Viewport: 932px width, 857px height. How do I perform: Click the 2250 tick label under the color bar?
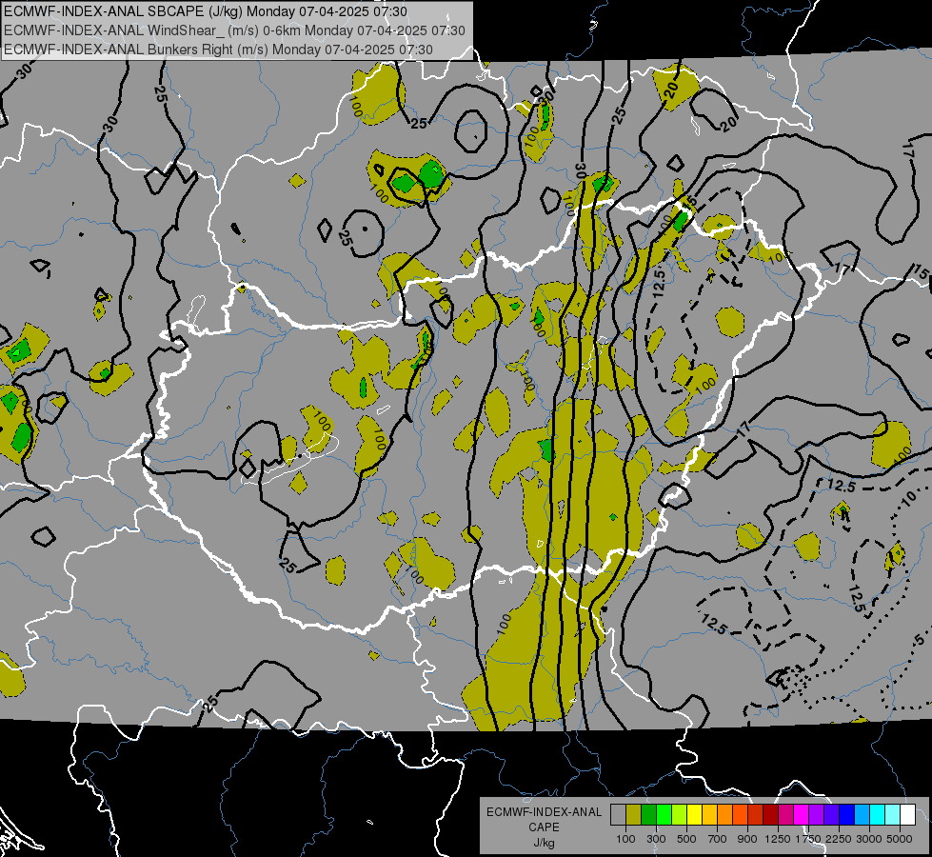(x=839, y=839)
